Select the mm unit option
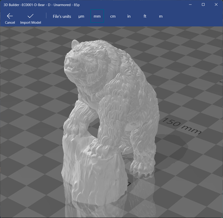The image size is (223, 218). 97,16
